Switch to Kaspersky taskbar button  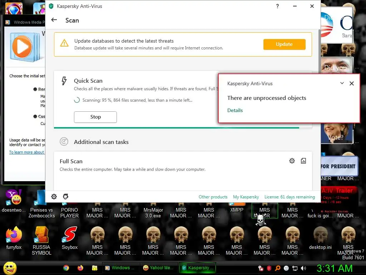click(x=197, y=268)
